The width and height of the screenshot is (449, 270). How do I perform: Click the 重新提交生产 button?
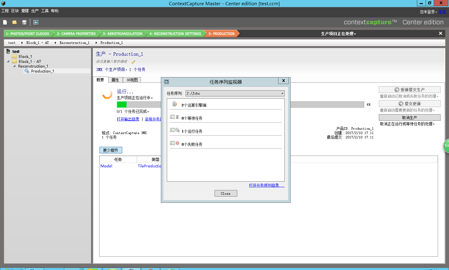(x=409, y=90)
